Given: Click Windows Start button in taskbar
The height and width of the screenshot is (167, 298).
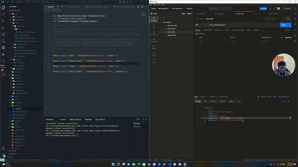Looking at the screenshot, I should [113, 164].
